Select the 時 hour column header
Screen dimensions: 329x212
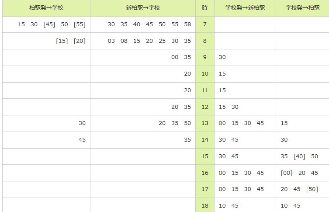tap(205, 8)
